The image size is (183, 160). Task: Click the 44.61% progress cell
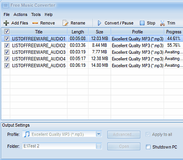pyautogui.click(x=174, y=39)
